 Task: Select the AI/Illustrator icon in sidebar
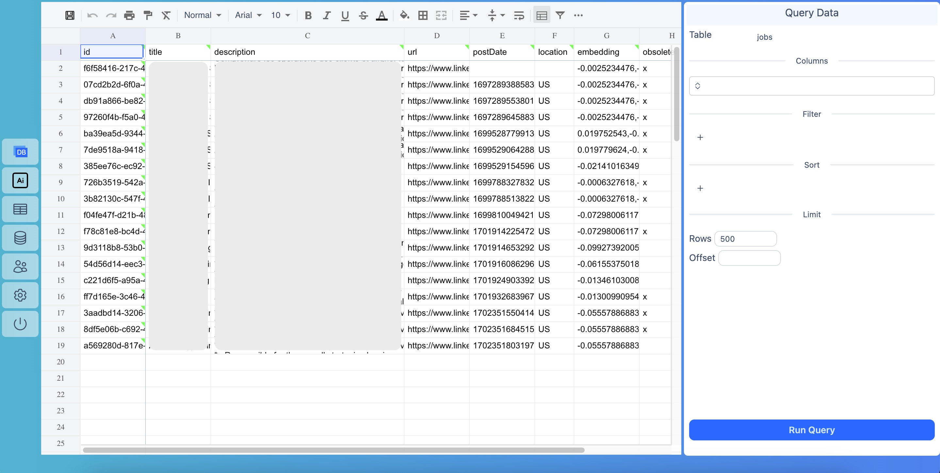[20, 180]
